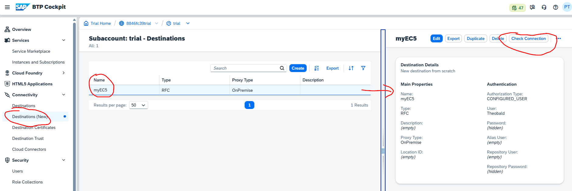Click the subaccount icon beside trial
This screenshot has height=191, width=572.
pos(169,23)
